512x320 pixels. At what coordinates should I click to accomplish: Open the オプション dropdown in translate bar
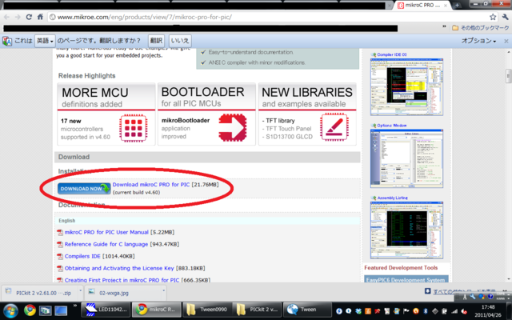tap(478, 41)
